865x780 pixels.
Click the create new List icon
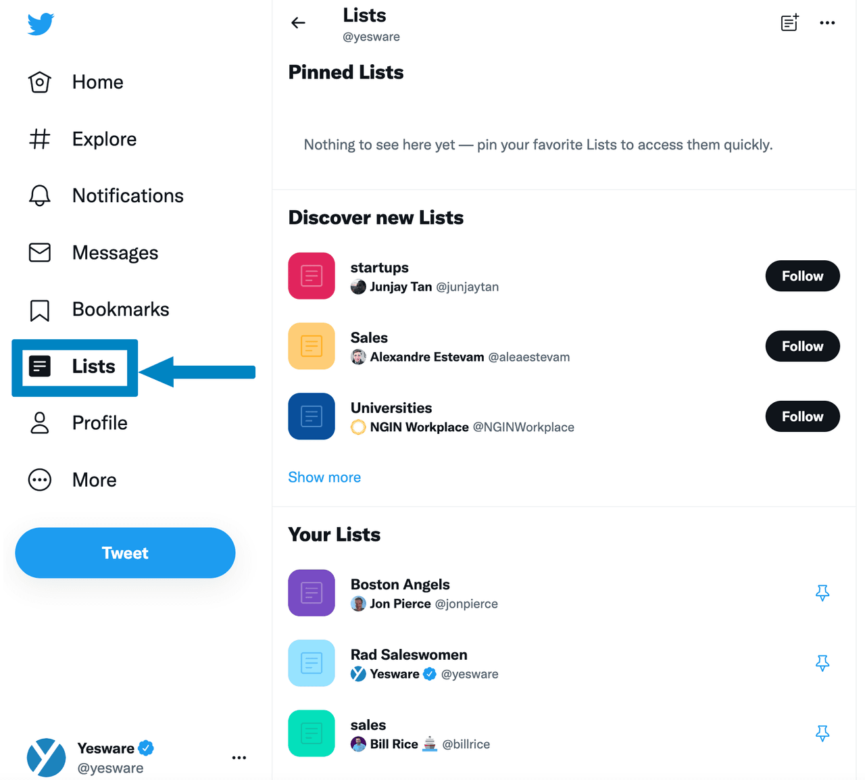pos(789,22)
